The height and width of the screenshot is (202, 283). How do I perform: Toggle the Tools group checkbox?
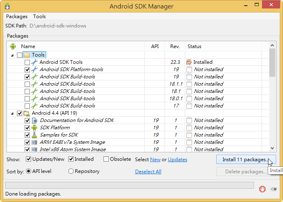tap(20, 55)
